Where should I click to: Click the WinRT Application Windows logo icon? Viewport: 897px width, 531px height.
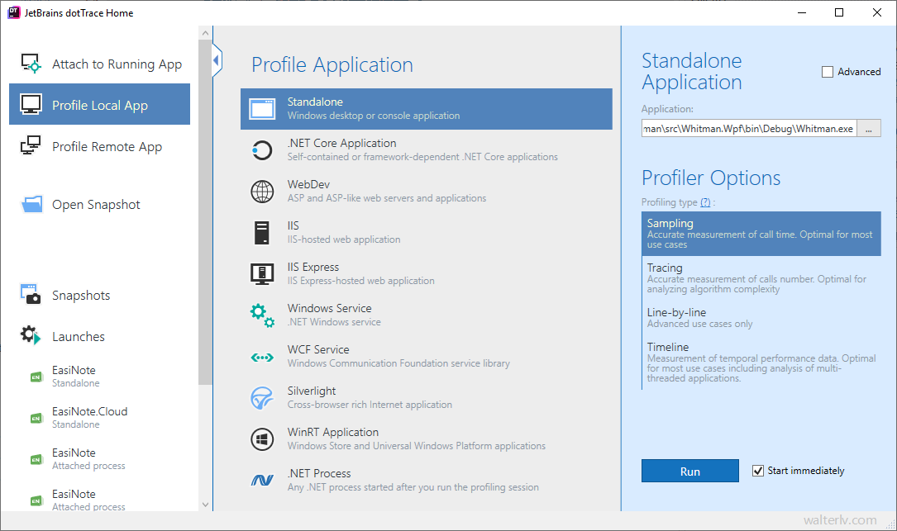262,439
